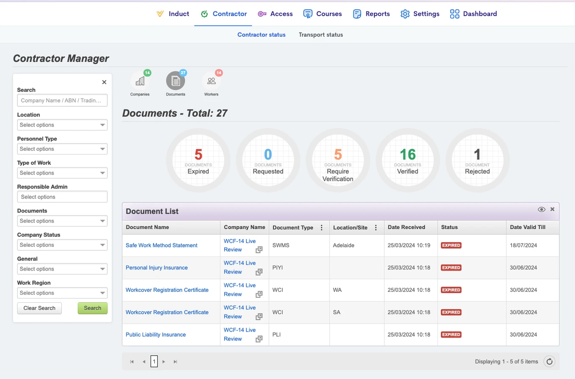Close the search filter panel
The height and width of the screenshot is (379, 575).
(104, 82)
